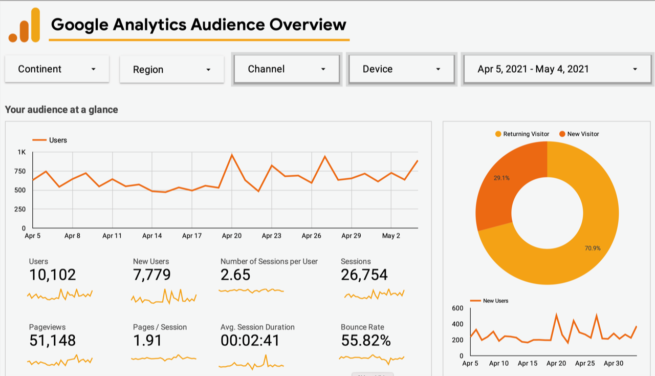The width and height of the screenshot is (655, 376).
Task: Click the Google Analytics logo icon
Action: 24,25
